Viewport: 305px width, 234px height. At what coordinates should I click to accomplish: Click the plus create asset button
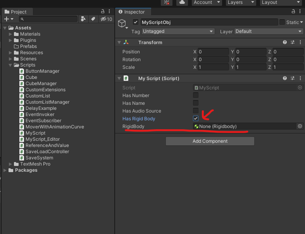pyautogui.click(x=9, y=19)
